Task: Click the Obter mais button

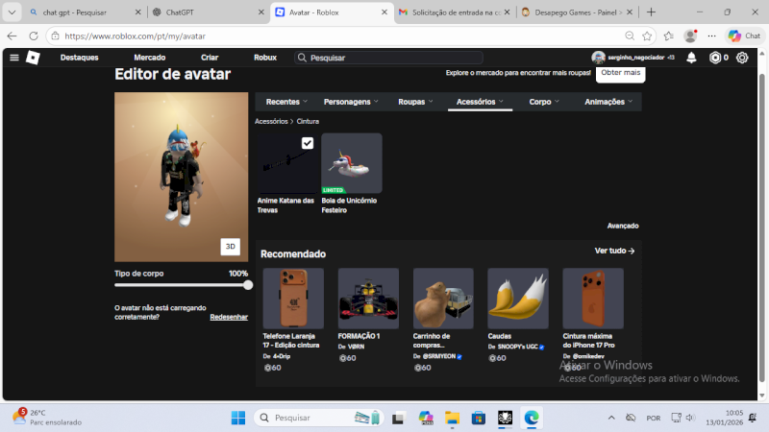Action: coord(620,73)
